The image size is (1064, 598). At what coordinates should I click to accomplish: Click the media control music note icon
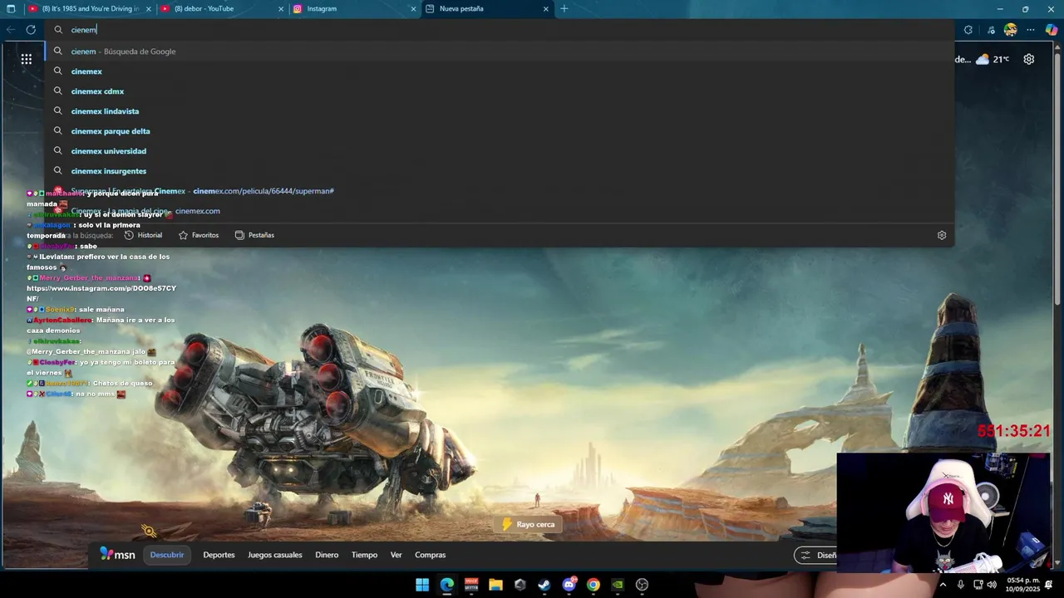pos(991,29)
